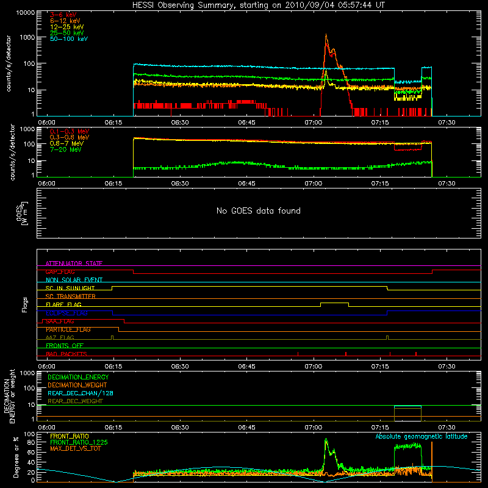488x488 pixels.
Task: Click the FRONT_RATIO_1225 legend label
Action: point(79,442)
